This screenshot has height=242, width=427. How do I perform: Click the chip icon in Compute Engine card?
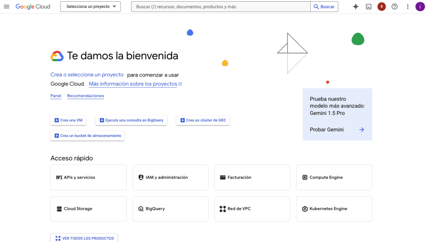(x=305, y=177)
